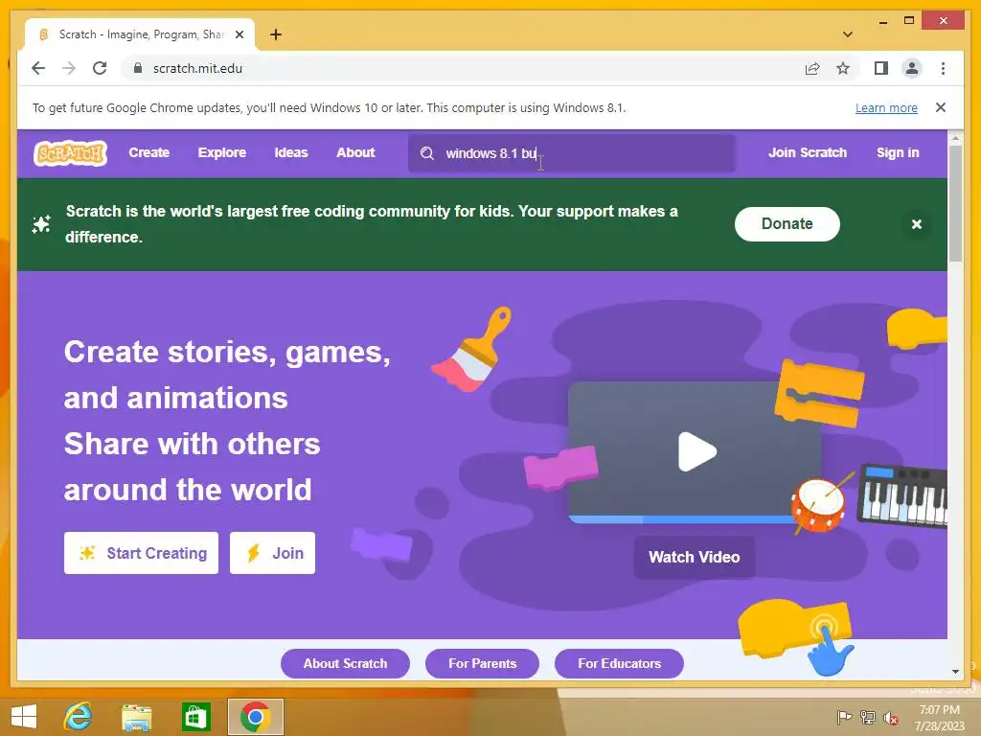Click the Watch Video label

point(694,557)
